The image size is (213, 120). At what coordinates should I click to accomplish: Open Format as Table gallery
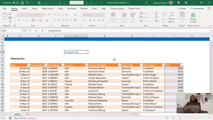(x=124, y=17)
